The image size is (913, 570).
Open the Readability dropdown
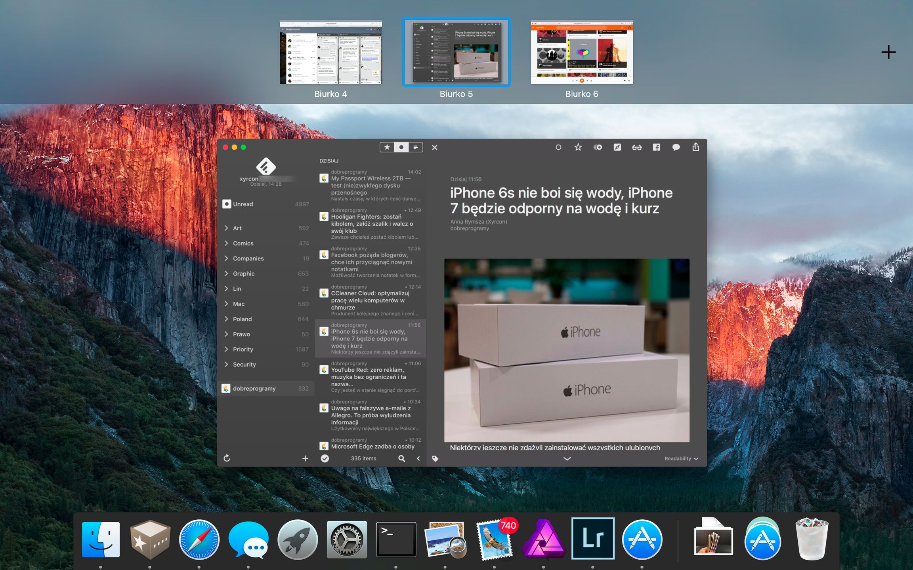pyautogui.click(x=681, y=458)
